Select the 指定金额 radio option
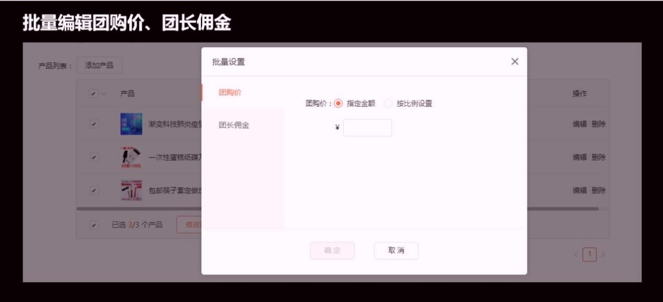This screenshot has width=663, height=302. [338, 104]
